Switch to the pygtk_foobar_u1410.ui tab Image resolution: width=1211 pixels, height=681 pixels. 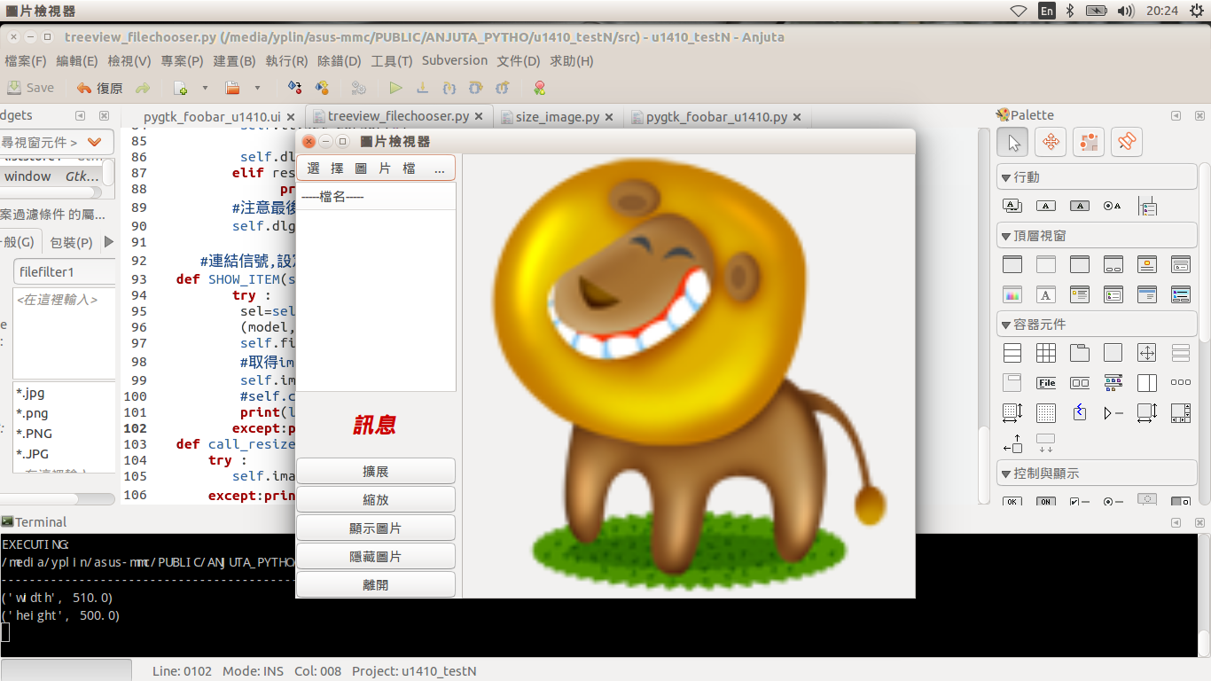(x=212, y=116)
